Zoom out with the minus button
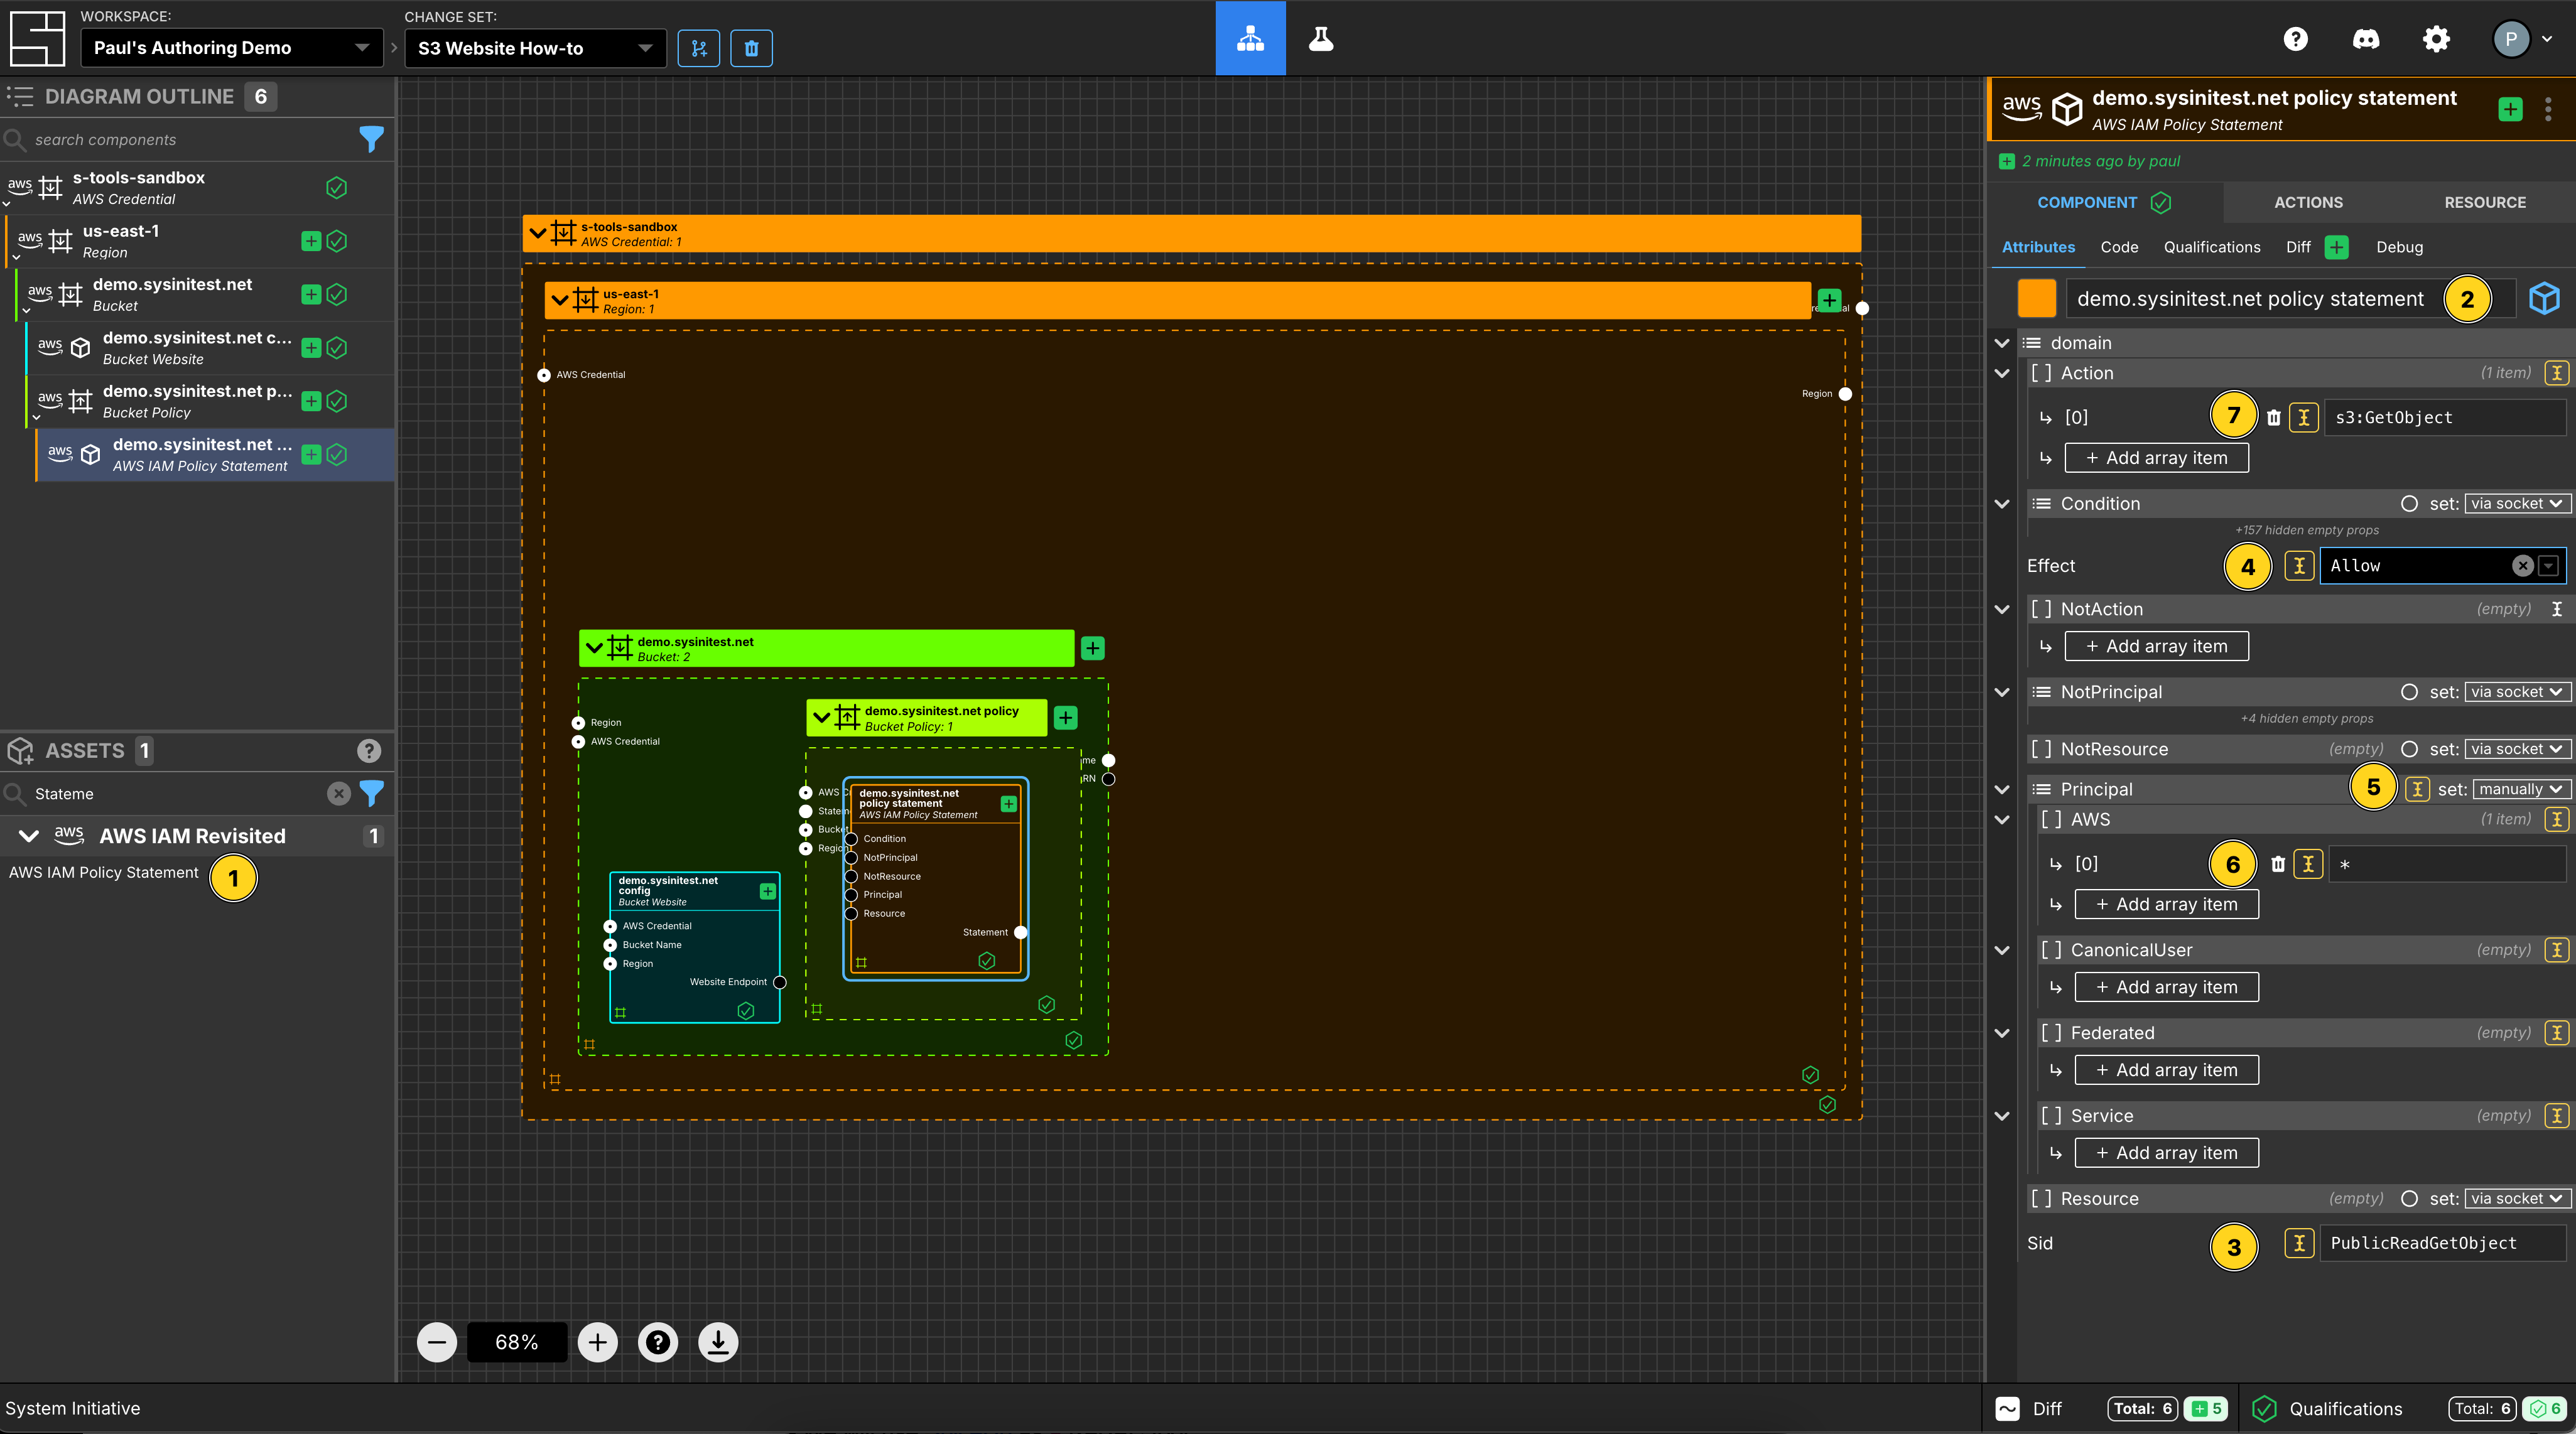Screen dimensions: 2576x1434 tap(437, 1342)
